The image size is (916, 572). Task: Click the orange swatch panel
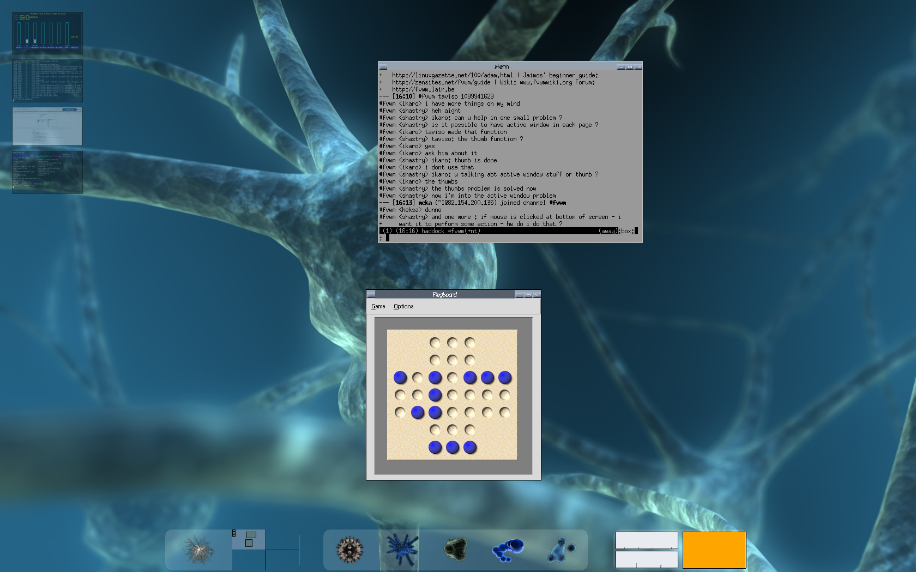(714, 550)
